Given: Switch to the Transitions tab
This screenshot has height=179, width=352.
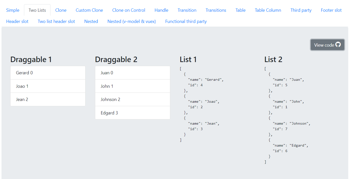Looking at the screenshot, I should [216, 10].
